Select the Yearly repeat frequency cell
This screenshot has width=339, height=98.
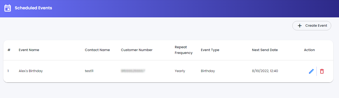(x=180, y=71)
